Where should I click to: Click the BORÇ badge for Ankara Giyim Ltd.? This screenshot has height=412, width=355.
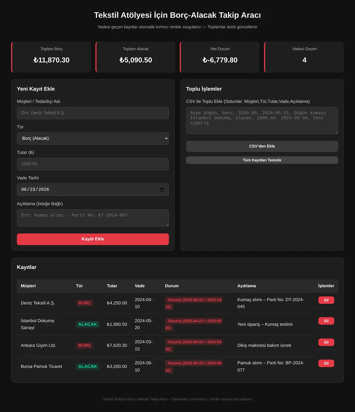(x=85, y=345)
